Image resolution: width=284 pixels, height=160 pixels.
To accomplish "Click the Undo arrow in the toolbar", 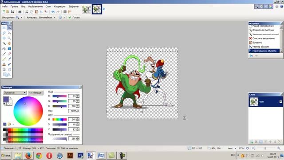I will [x=53, y=12].
